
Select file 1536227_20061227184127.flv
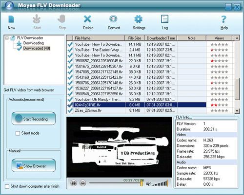tap(99, 89)
